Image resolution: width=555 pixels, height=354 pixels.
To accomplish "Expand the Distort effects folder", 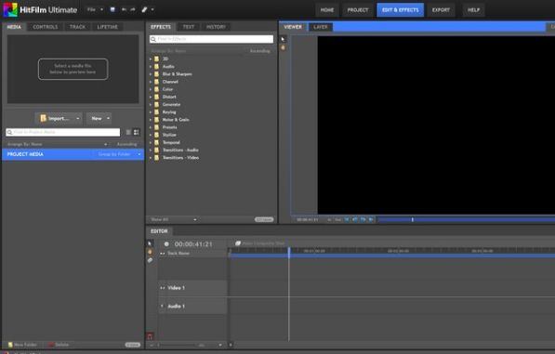I will pyautogui.click(x=151, y=97).
